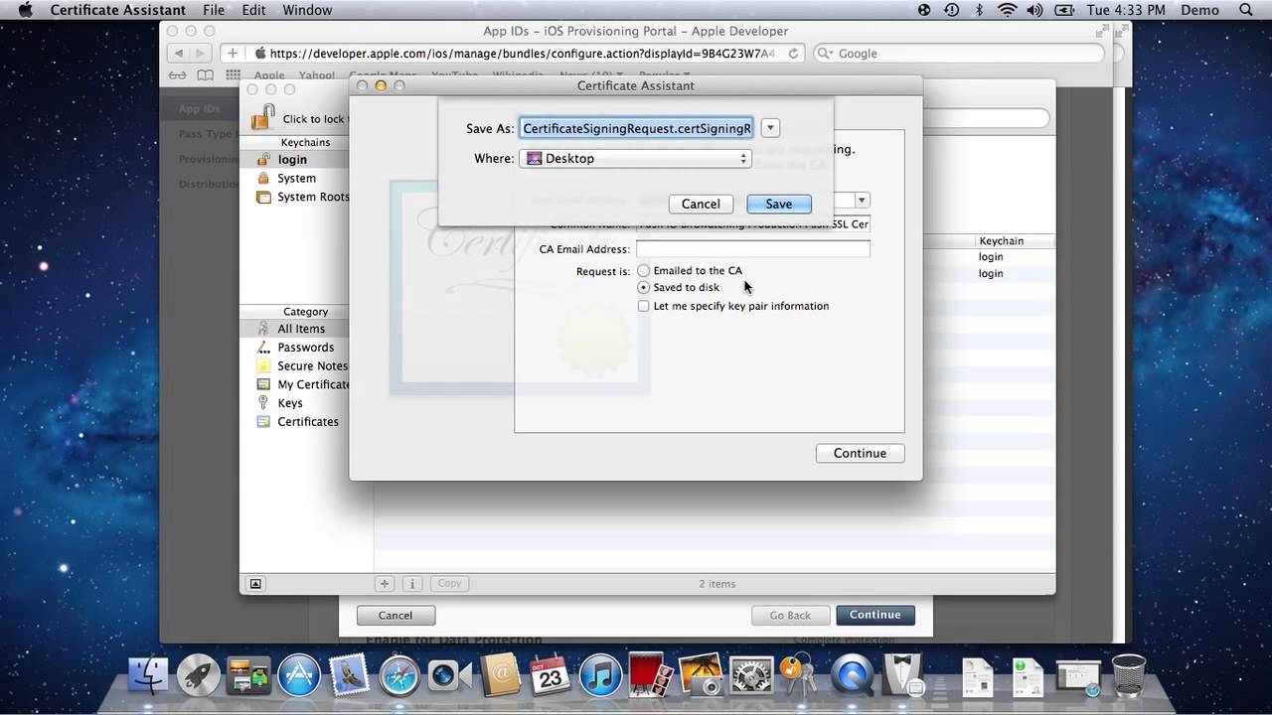Click Certificate Assistant tuxedo icon in Dock
Viewport: 1272px width, 715px height.
[x=904, y=676]
